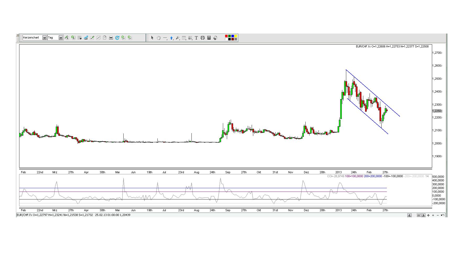Select the fan lines drawing tool
462x271 pixels.
(x=190, y=38)
